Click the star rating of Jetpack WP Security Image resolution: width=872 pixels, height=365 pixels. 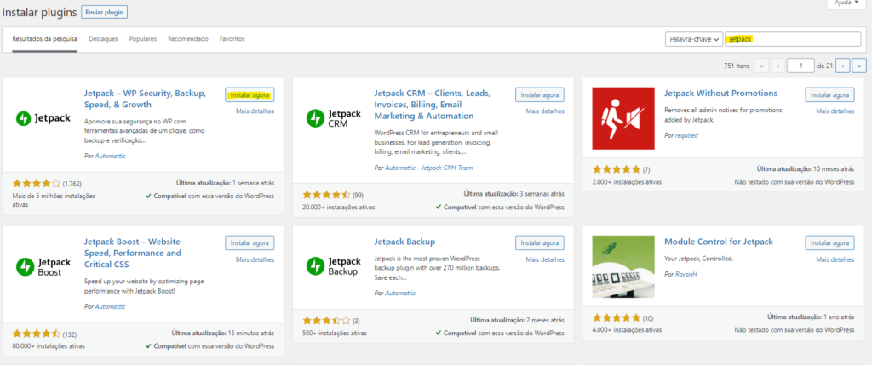(x=36, y=183)
